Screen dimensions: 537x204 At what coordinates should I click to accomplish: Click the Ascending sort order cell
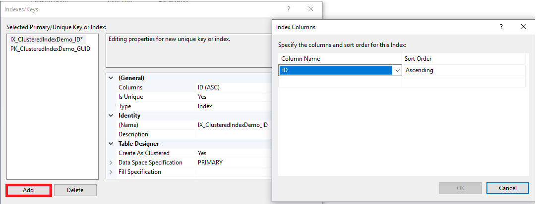pos(464,71)
